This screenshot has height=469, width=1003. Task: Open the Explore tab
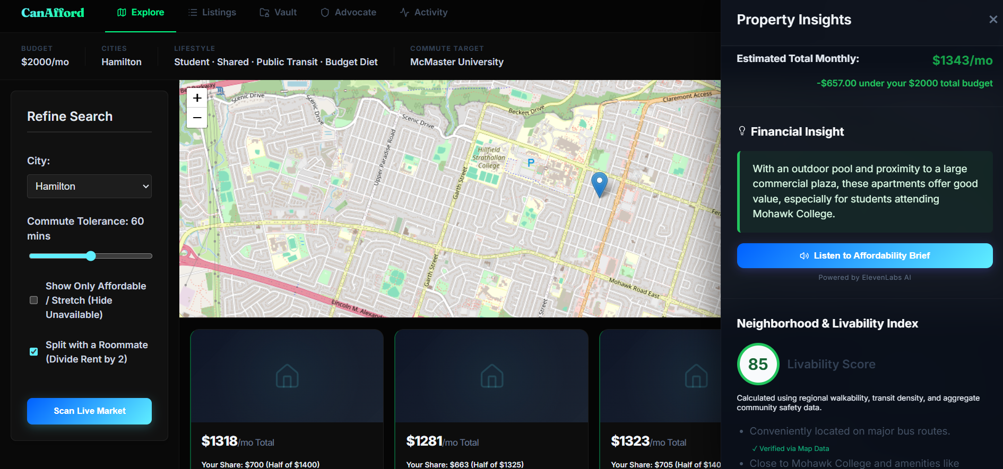pos(141,12)
